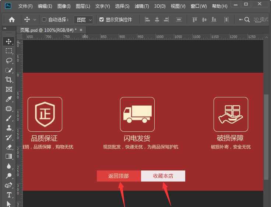Expand the toolbar with double-arrow chevron

[5, 28]
